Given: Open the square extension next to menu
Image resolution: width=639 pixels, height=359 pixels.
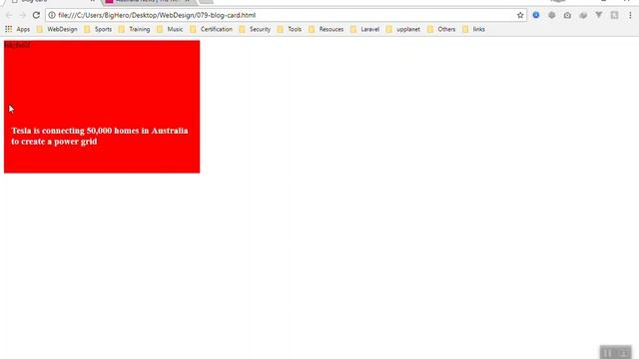Looking at the screenshot, I should pos(614,15).
